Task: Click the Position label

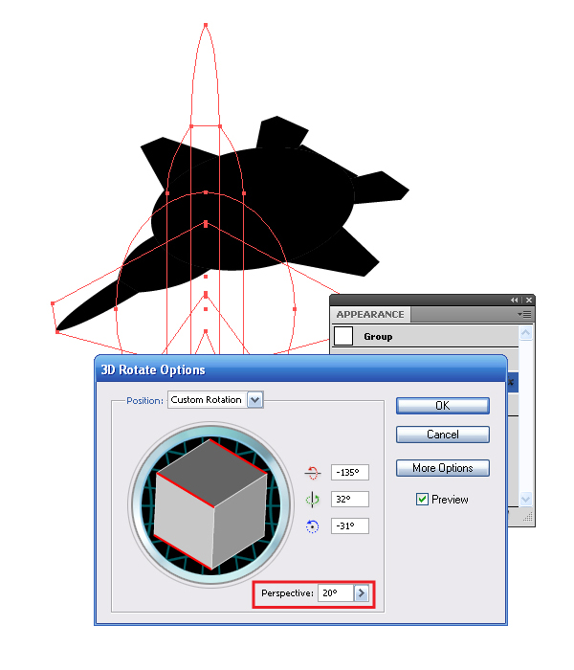Action: point(144,401)
